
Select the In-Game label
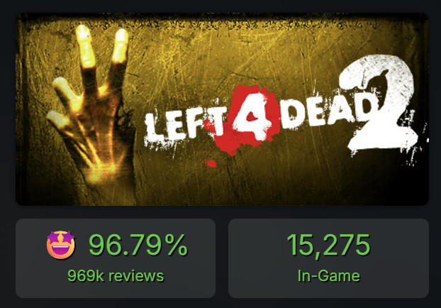[x=329, y=276]
